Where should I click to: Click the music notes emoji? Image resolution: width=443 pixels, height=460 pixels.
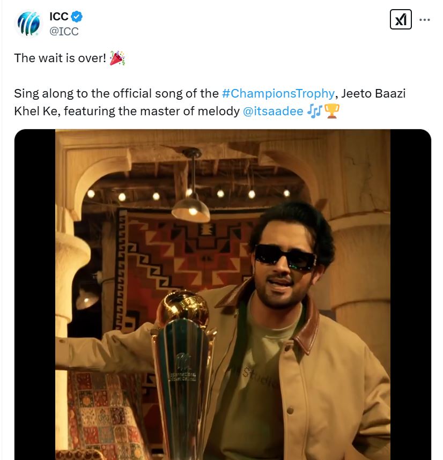tap(315, 111)
